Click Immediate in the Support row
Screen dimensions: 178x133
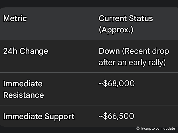pos(23,116)
